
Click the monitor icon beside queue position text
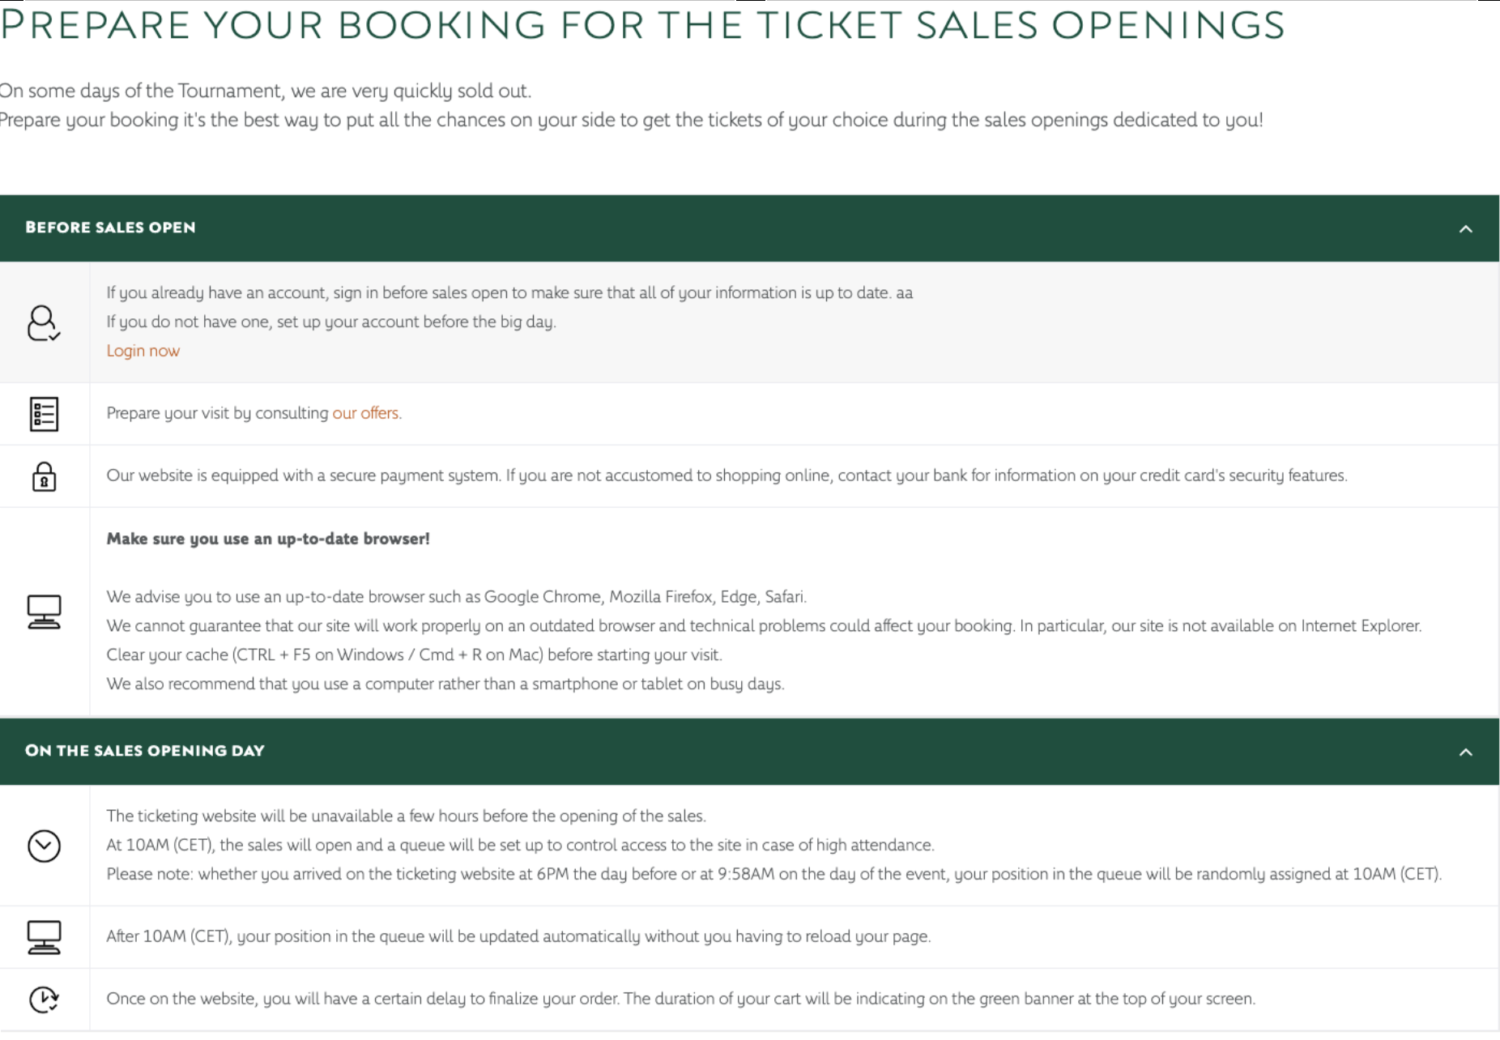point(44,937)
